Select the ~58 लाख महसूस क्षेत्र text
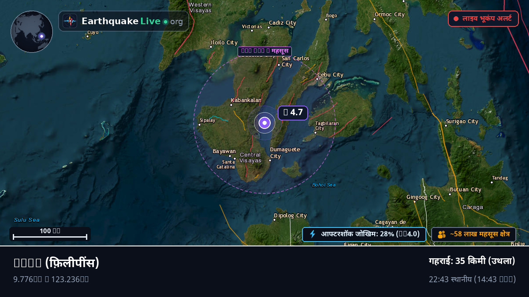 click(x=480, y=234)
